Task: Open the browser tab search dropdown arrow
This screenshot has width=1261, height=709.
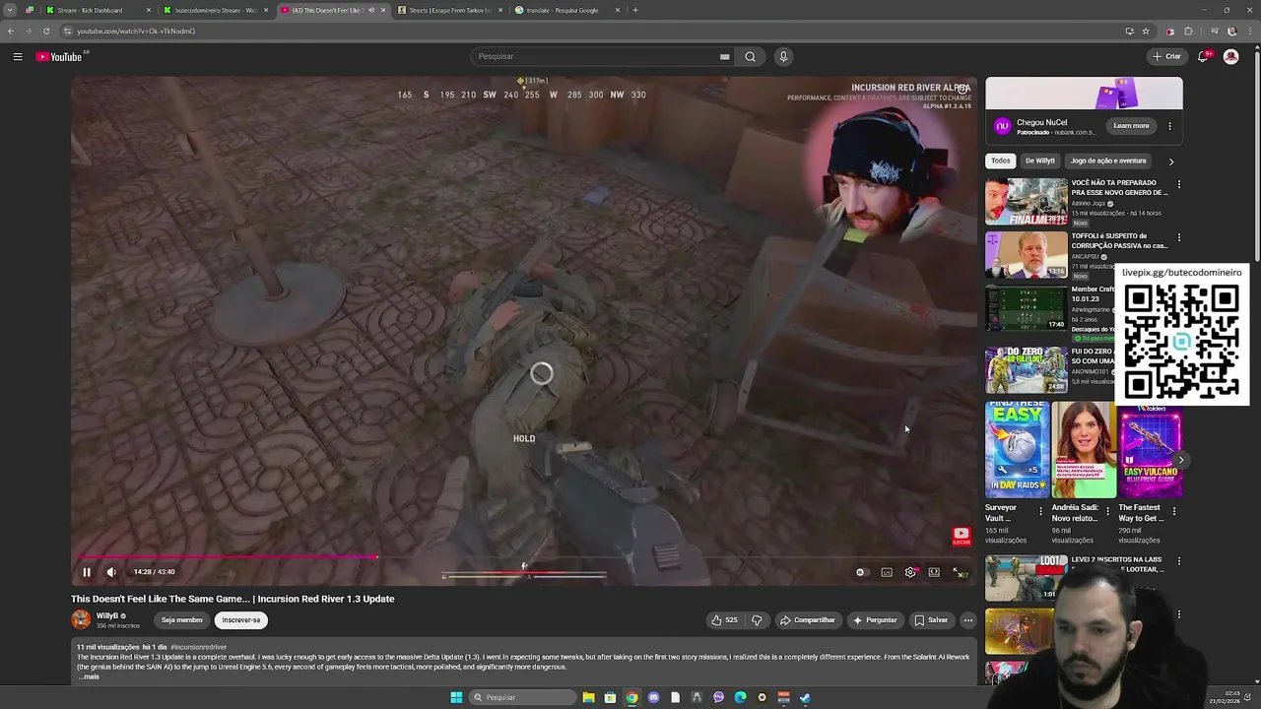Action: click(x=10, y=10)
